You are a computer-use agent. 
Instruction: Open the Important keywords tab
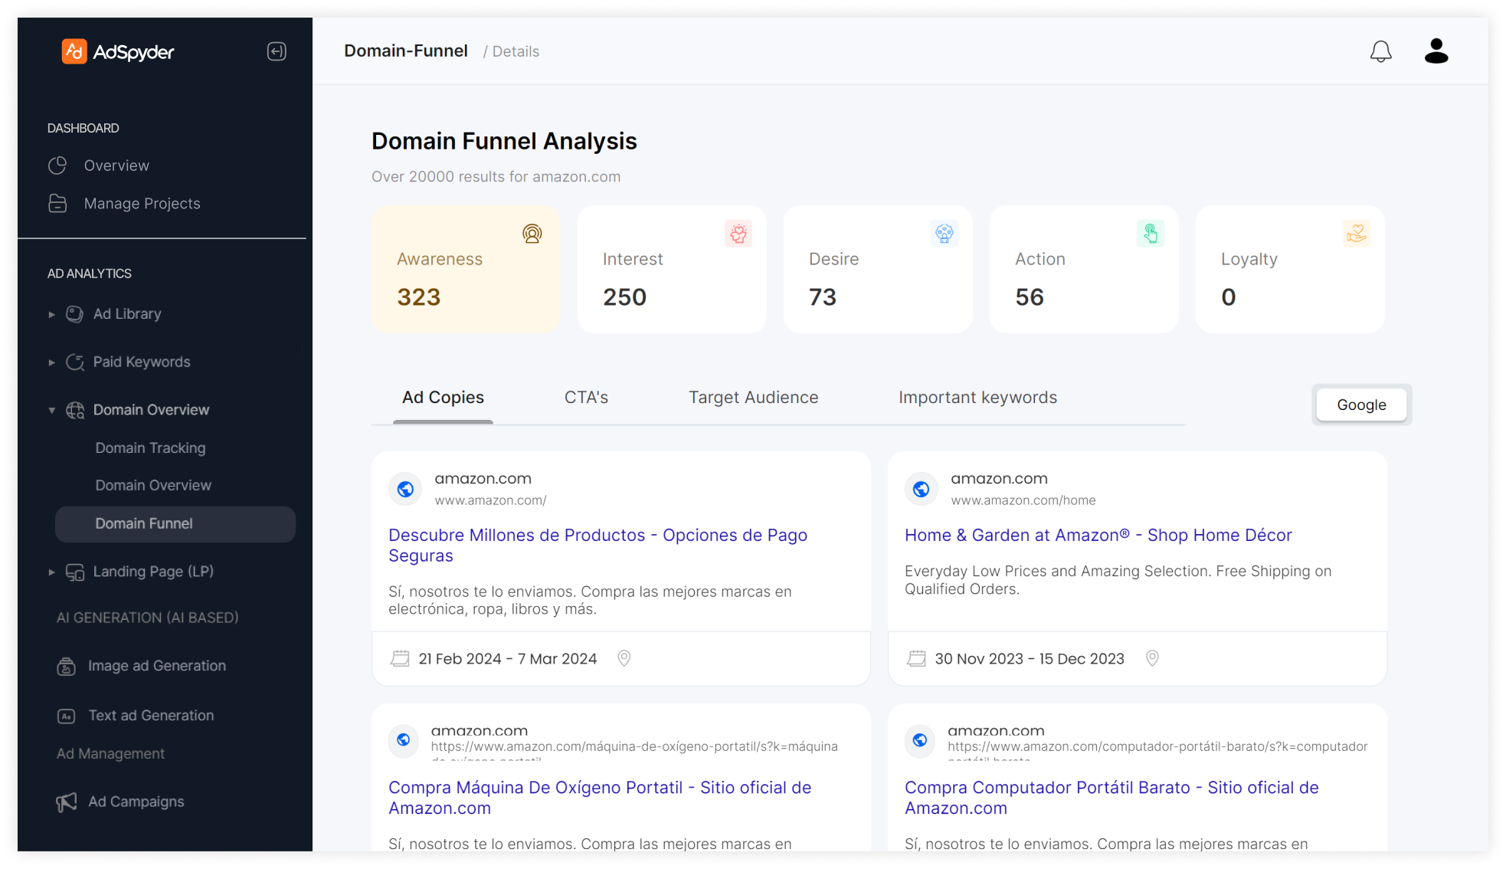coord(977,398)
